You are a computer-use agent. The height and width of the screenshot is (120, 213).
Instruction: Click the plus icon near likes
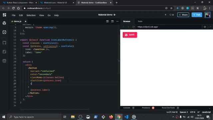[166, 15]
